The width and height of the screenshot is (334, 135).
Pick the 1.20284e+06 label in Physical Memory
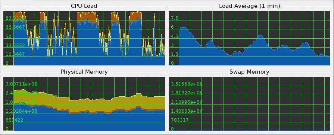tap(21, 111)
